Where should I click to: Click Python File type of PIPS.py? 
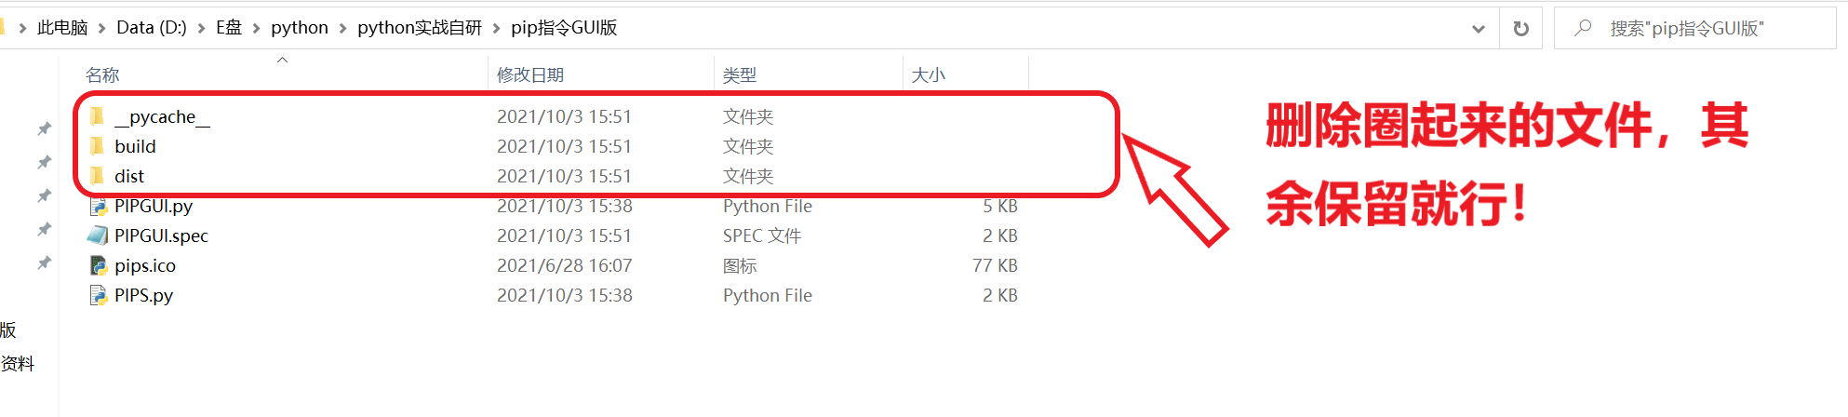[x=768, y=295]
